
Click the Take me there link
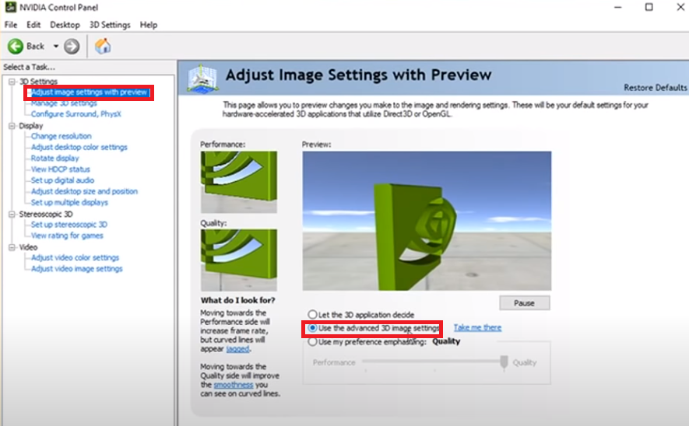[478, 328]
